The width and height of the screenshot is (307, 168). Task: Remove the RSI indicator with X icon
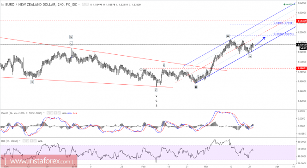tap(35, 141)
